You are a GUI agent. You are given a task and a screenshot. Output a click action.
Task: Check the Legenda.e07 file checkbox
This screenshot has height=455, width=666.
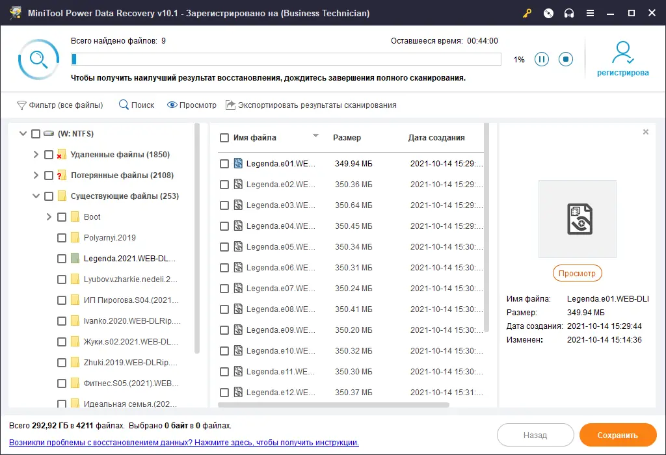(x=224, y=288)
